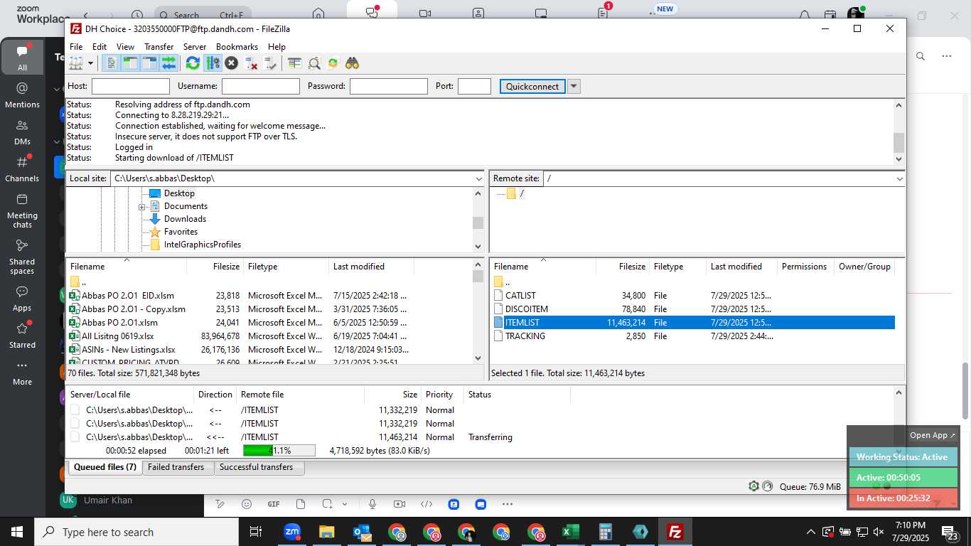971x546 pixels.
Task: Open Apps in the Zoom sidebar
Action: [x=22, y=299]
